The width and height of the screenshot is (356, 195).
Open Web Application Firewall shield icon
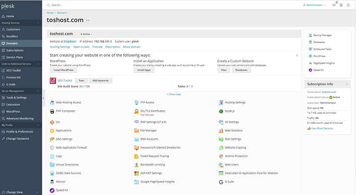click(x=52, y=147)
